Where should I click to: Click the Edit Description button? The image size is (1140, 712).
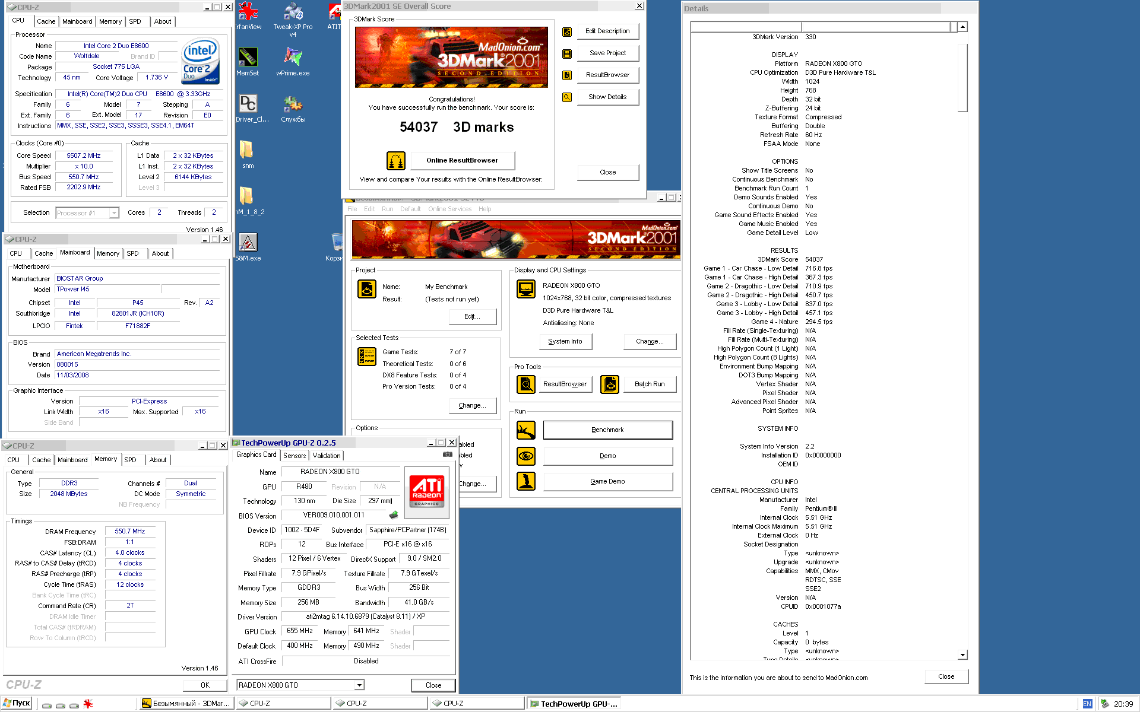pyautogui.click(x=607, y=31)
